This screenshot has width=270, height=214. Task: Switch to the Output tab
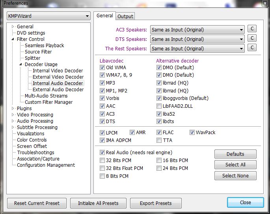pos(125,17)
